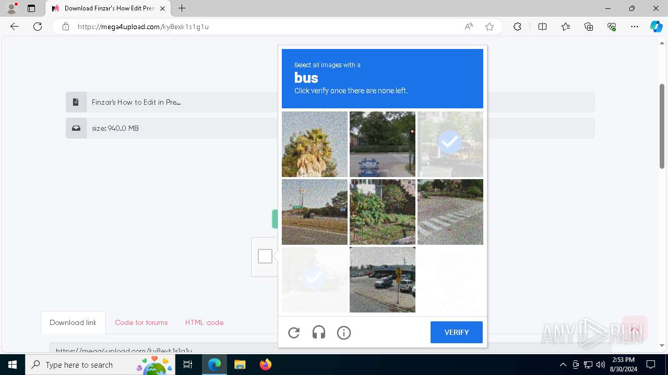Open the Edge profile menu
668x375 pixels.
(11, 8)
